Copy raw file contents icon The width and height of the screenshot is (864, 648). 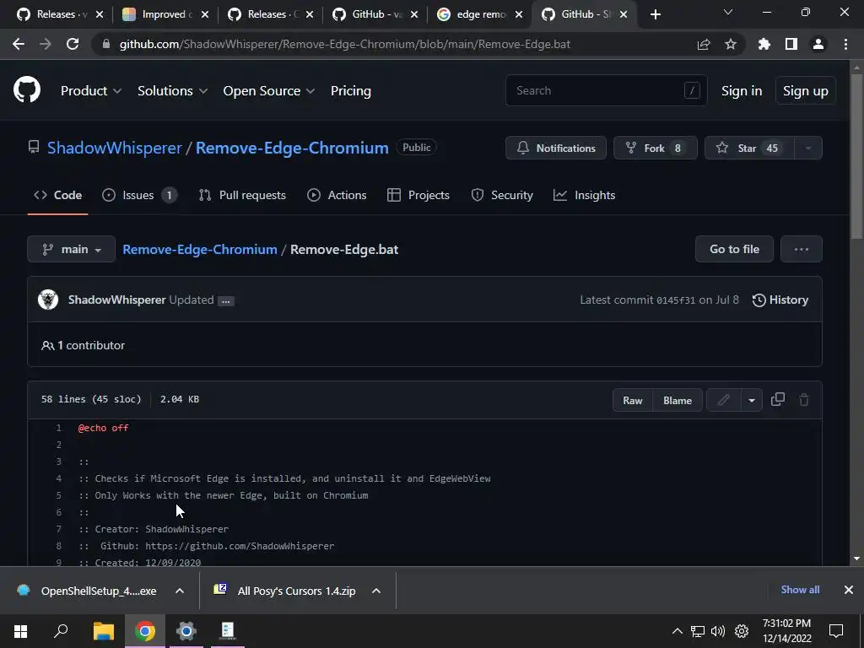coord(777,399)
